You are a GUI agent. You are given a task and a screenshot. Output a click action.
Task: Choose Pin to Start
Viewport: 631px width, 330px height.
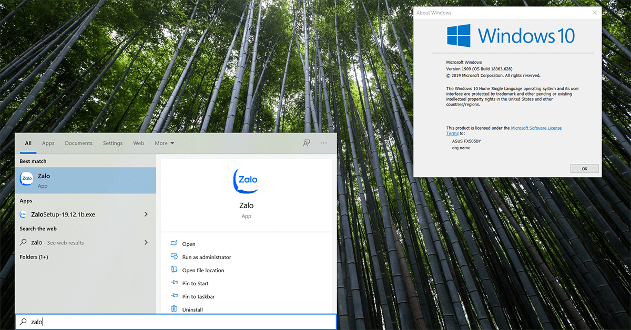[x=195, y=283]
